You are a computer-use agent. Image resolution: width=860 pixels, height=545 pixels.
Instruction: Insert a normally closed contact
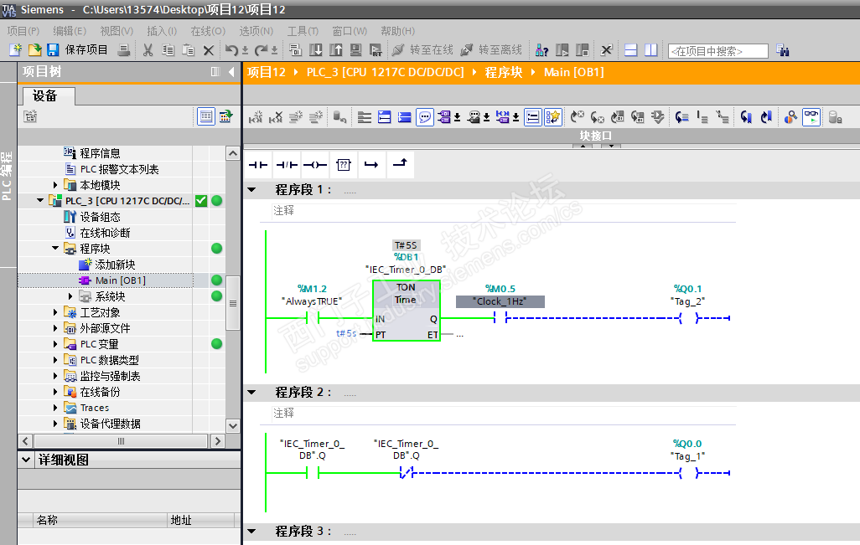click(x=287, y=165)
